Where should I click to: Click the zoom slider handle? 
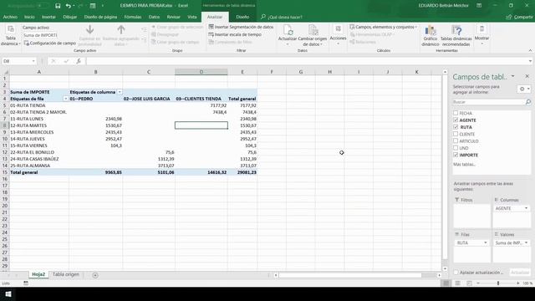coord(498,283)
